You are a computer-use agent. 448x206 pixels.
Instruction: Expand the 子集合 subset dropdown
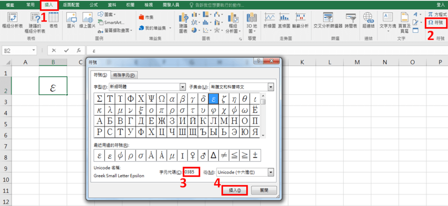[x=271, y=87]
